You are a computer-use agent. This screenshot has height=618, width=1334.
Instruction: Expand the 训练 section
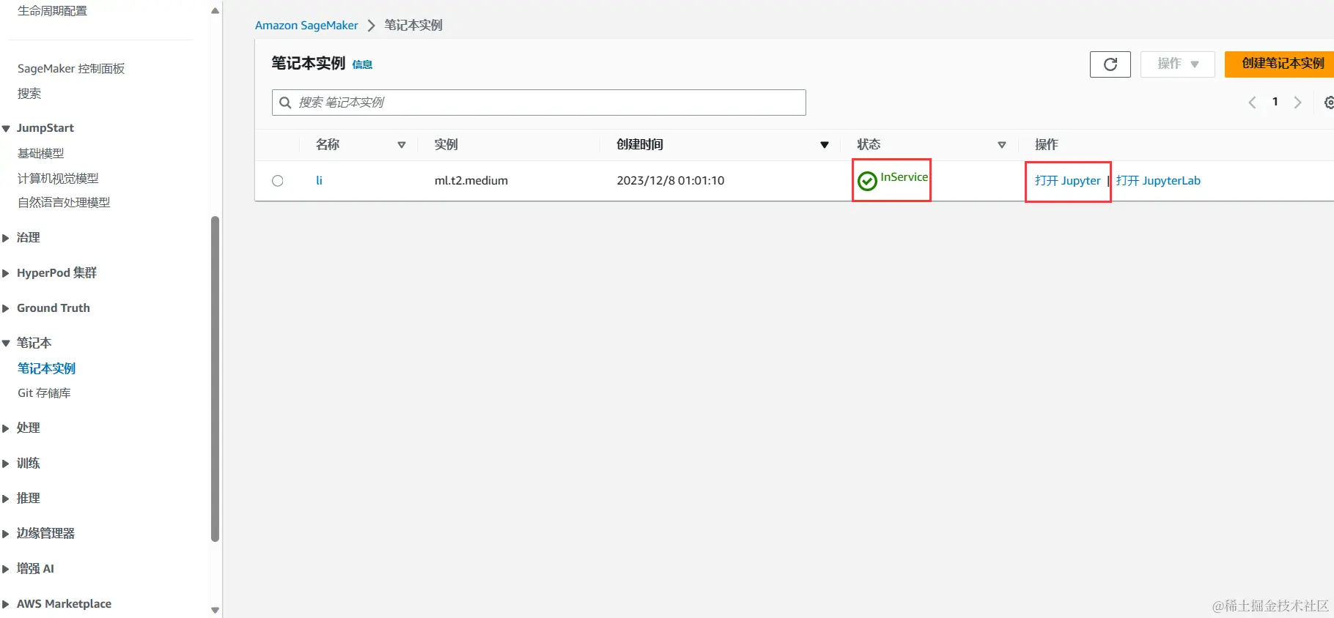(6, 463)
